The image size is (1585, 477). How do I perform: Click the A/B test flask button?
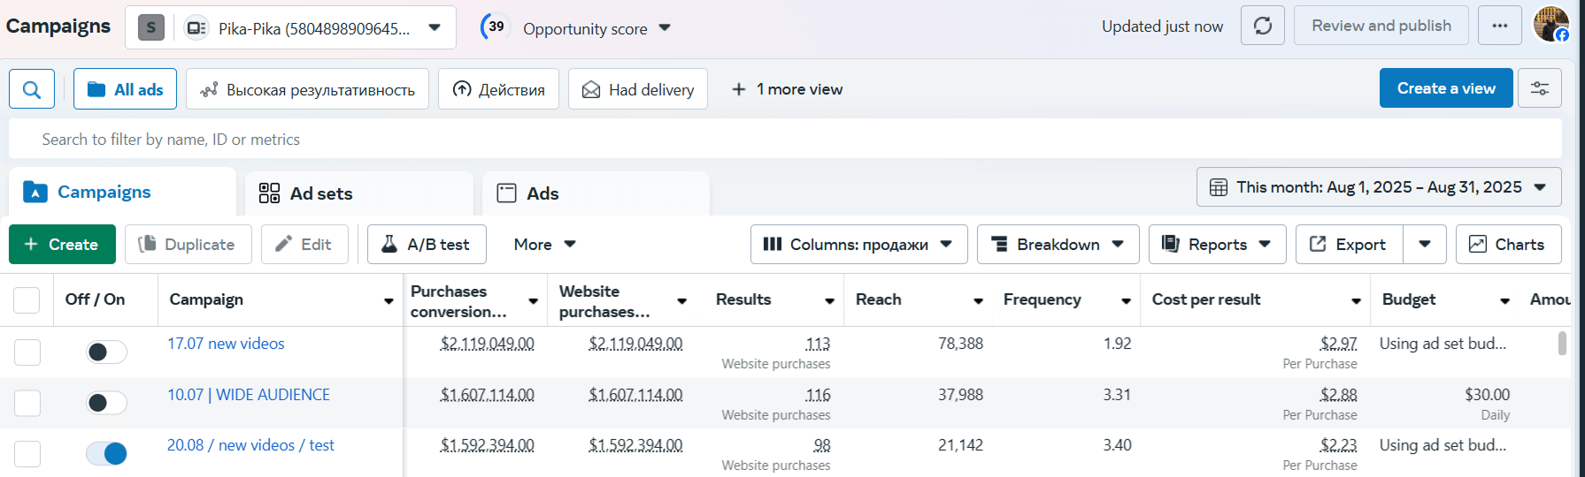coord(427,245)
